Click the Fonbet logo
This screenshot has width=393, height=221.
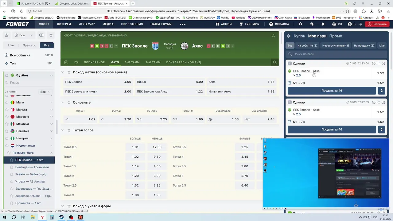pyautogui.click(x=18, y=24)
